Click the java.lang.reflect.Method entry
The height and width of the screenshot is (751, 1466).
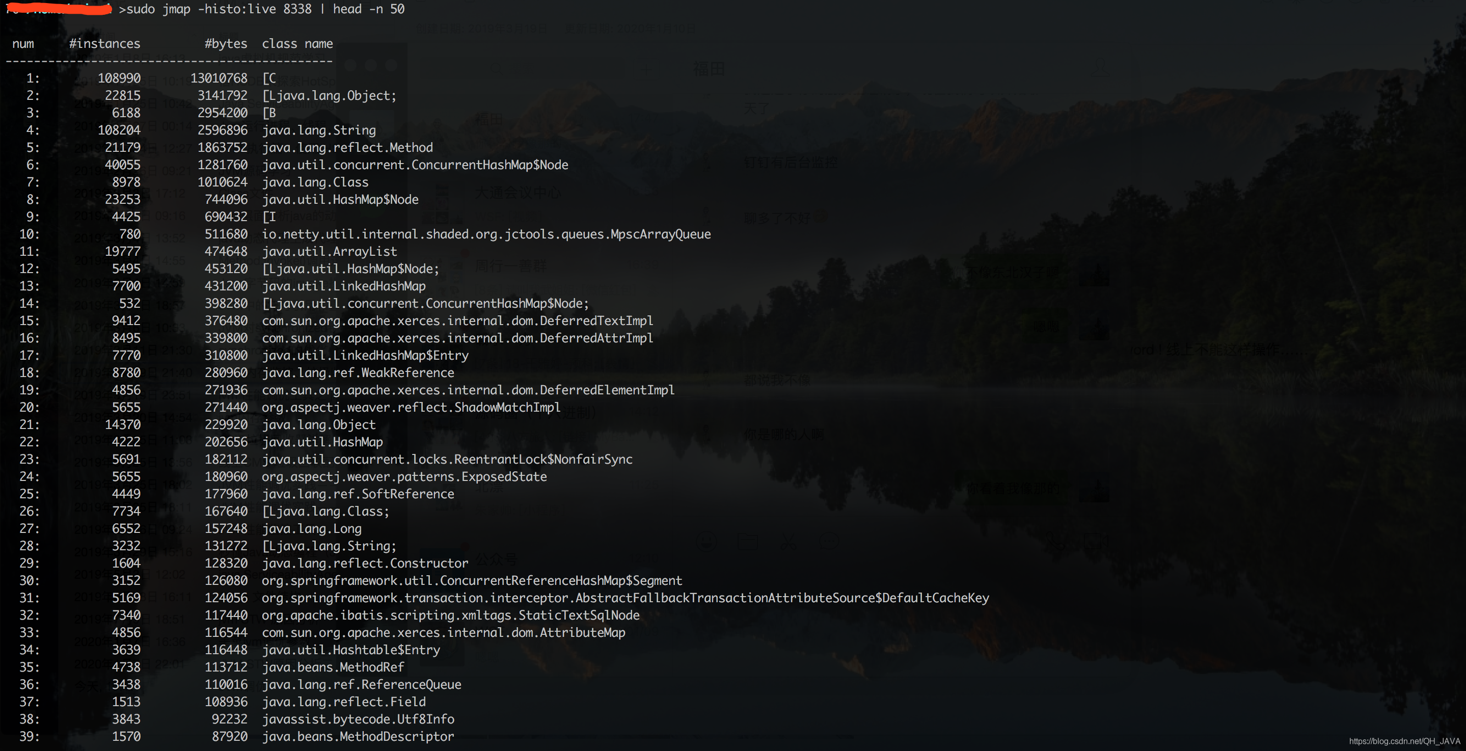pyautogui.click(x=347, y=147)
